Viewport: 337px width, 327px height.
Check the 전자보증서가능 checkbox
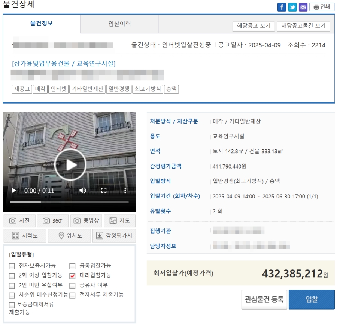[x=12, y=266]
